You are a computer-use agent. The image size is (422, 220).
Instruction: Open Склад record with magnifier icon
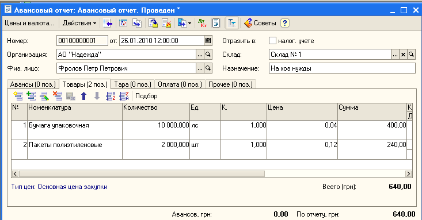coord(411,55)
